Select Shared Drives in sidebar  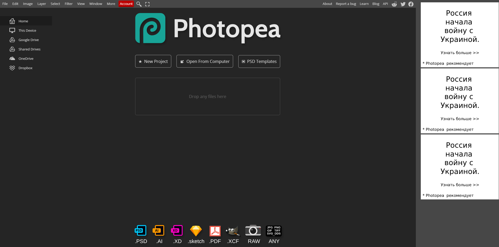click(x=26, y=49)
